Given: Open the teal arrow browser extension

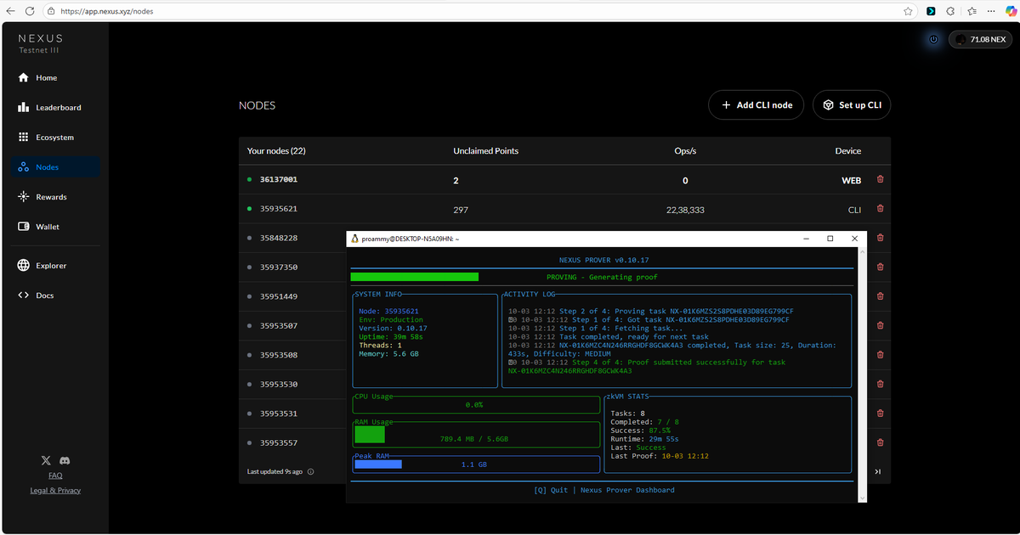Looking at the screenshot, I should coord(931,11).
